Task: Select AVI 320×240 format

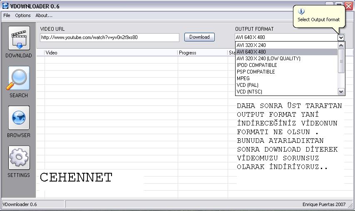Action: point(287,45)
